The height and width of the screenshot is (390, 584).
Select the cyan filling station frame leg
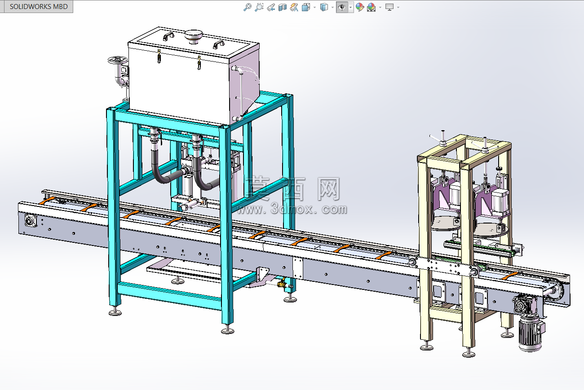point(227,224)
